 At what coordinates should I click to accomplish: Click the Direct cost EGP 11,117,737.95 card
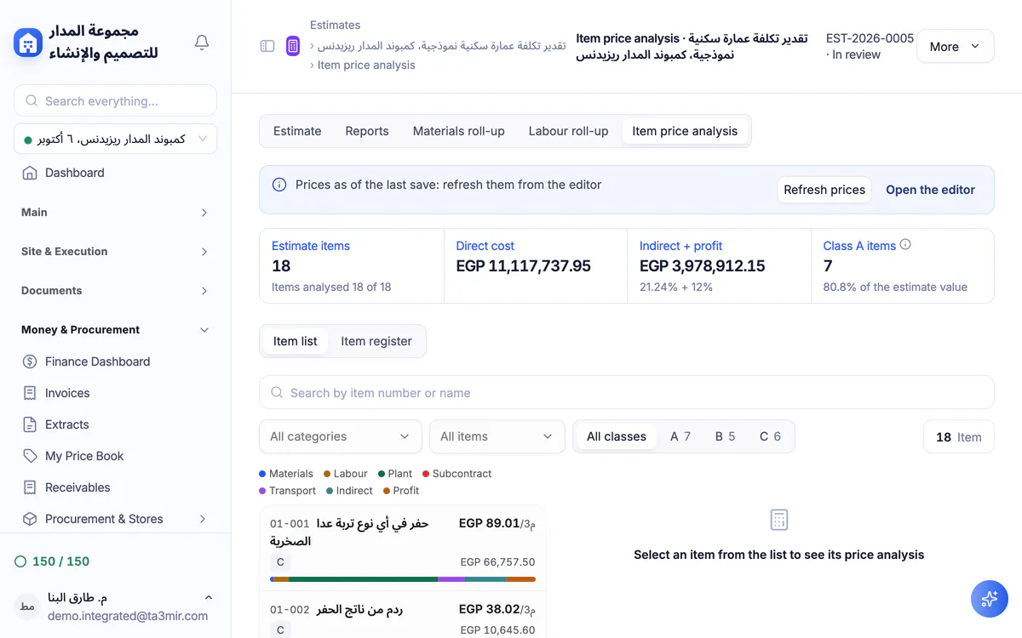[536, 265]
